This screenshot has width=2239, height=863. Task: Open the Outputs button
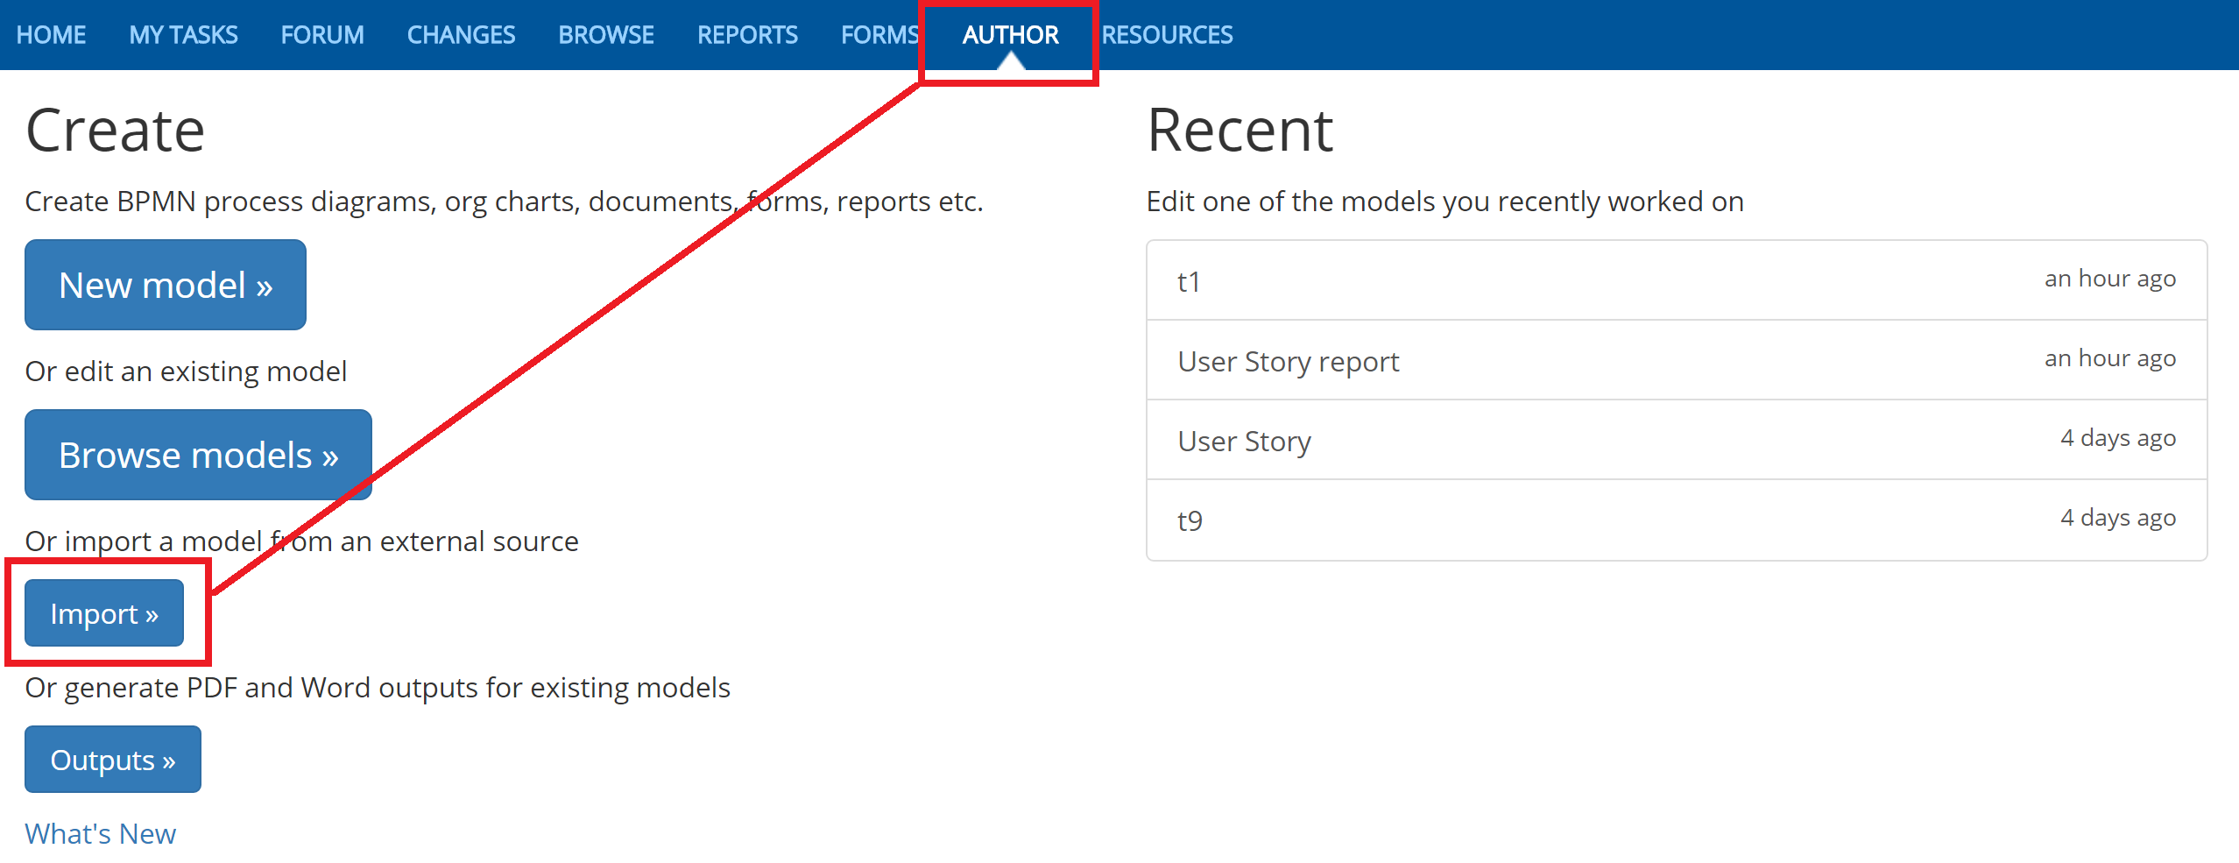[x=113, y=760]
